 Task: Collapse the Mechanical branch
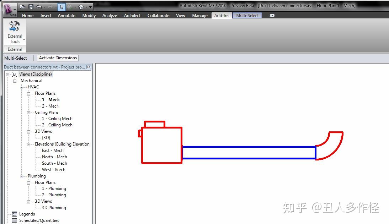coord(15,80)
